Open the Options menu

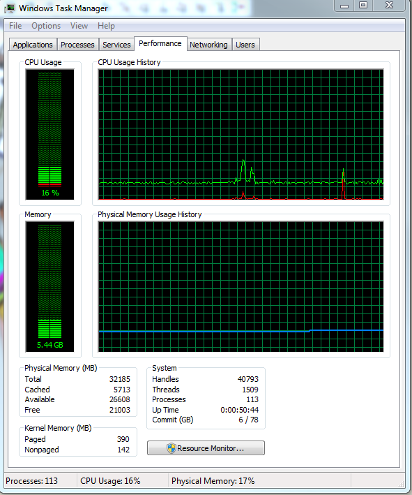click(46, 26)
